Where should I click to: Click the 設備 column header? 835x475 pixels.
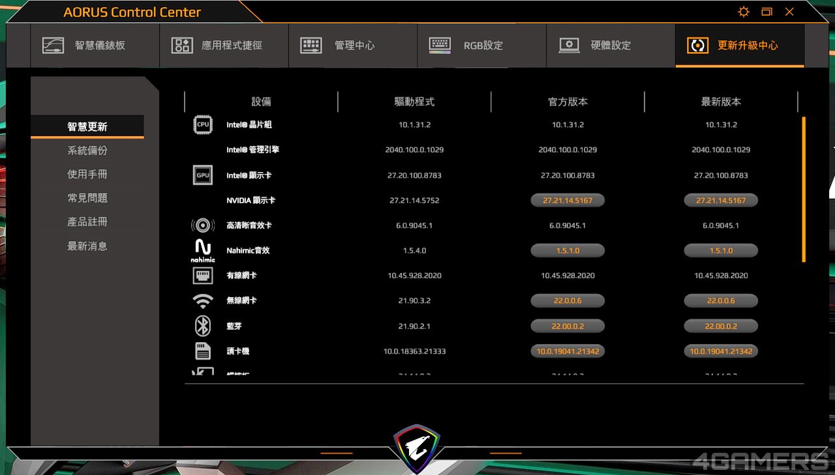point(261,102)
